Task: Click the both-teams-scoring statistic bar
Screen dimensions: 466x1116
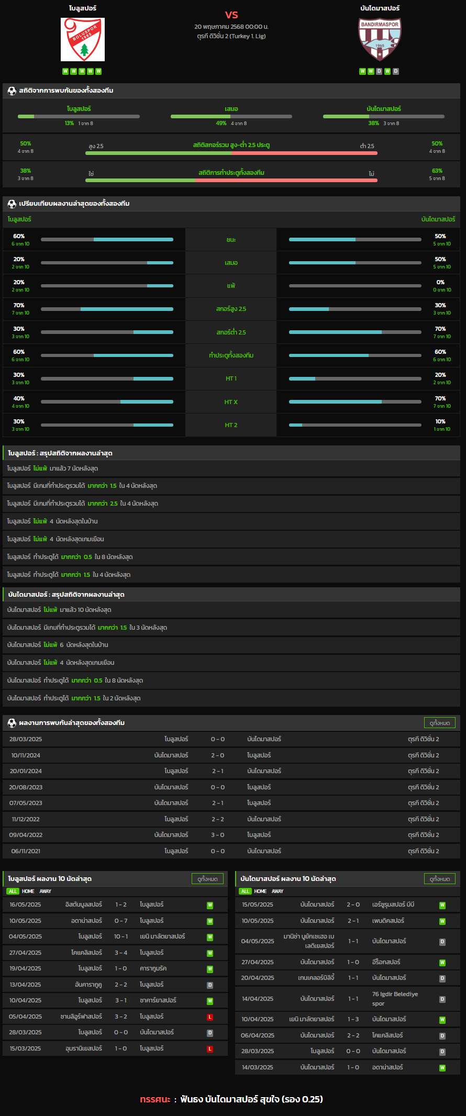Action: point(231,180)
